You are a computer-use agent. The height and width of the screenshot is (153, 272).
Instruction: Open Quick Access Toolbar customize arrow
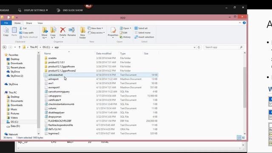[17, 17]
